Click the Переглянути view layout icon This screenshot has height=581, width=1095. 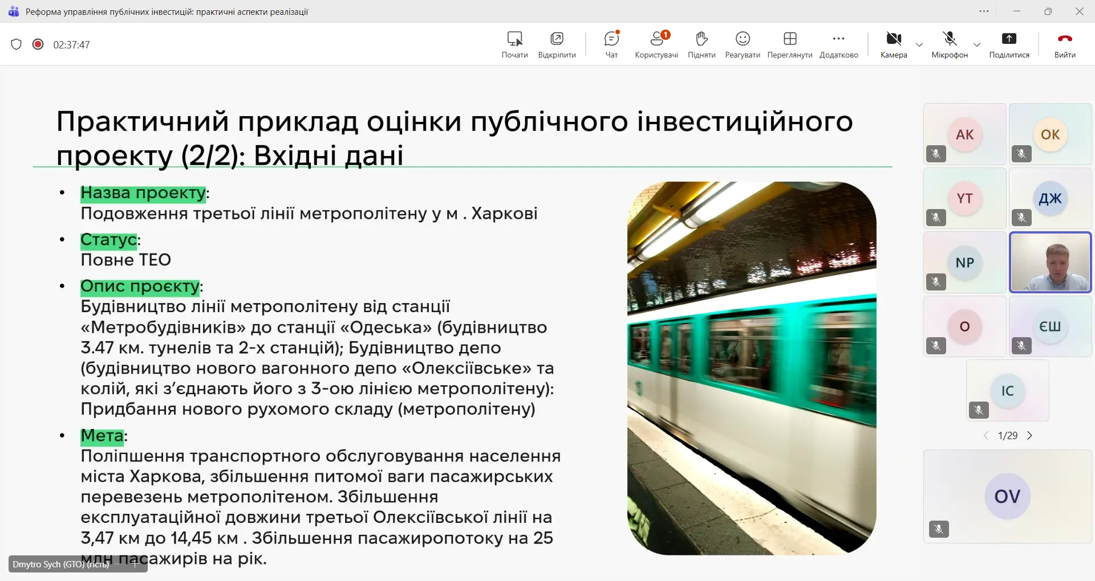coord(790,39)
